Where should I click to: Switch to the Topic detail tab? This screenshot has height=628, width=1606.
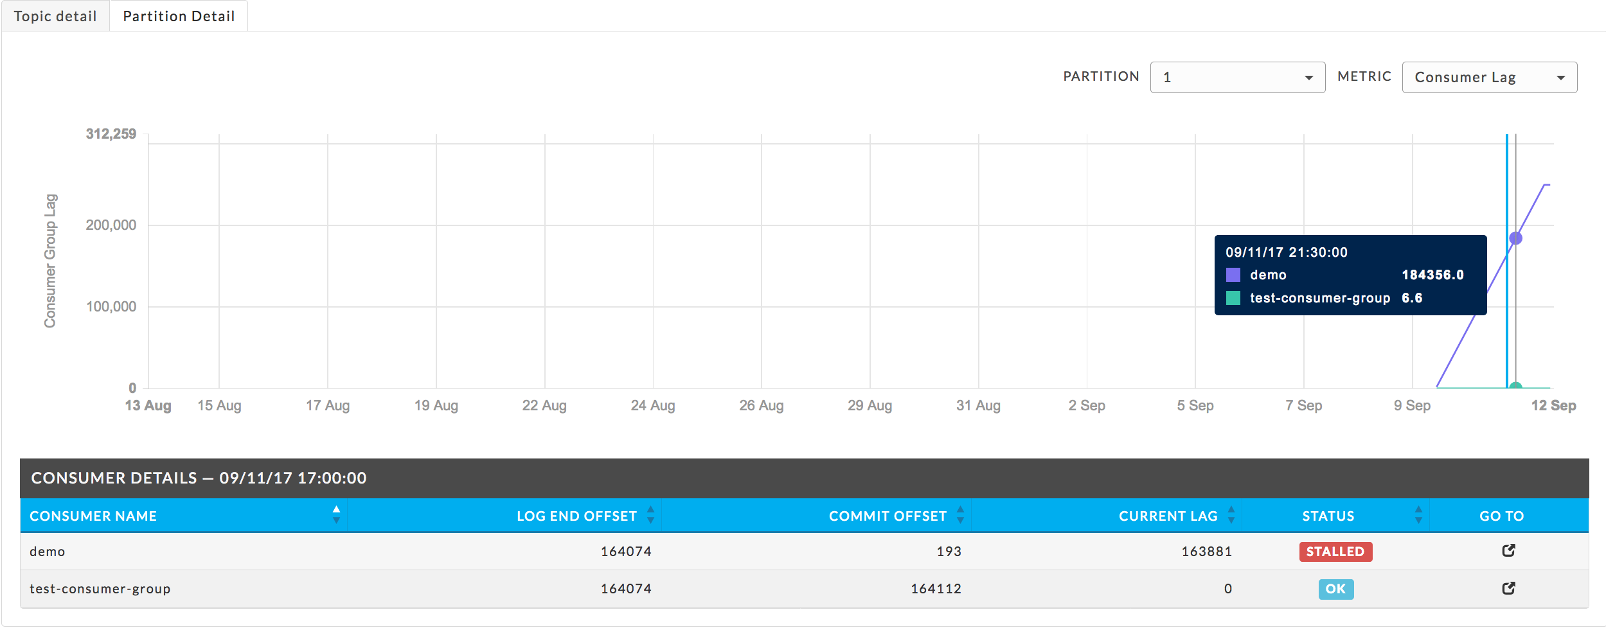click(x=55, y=16)
